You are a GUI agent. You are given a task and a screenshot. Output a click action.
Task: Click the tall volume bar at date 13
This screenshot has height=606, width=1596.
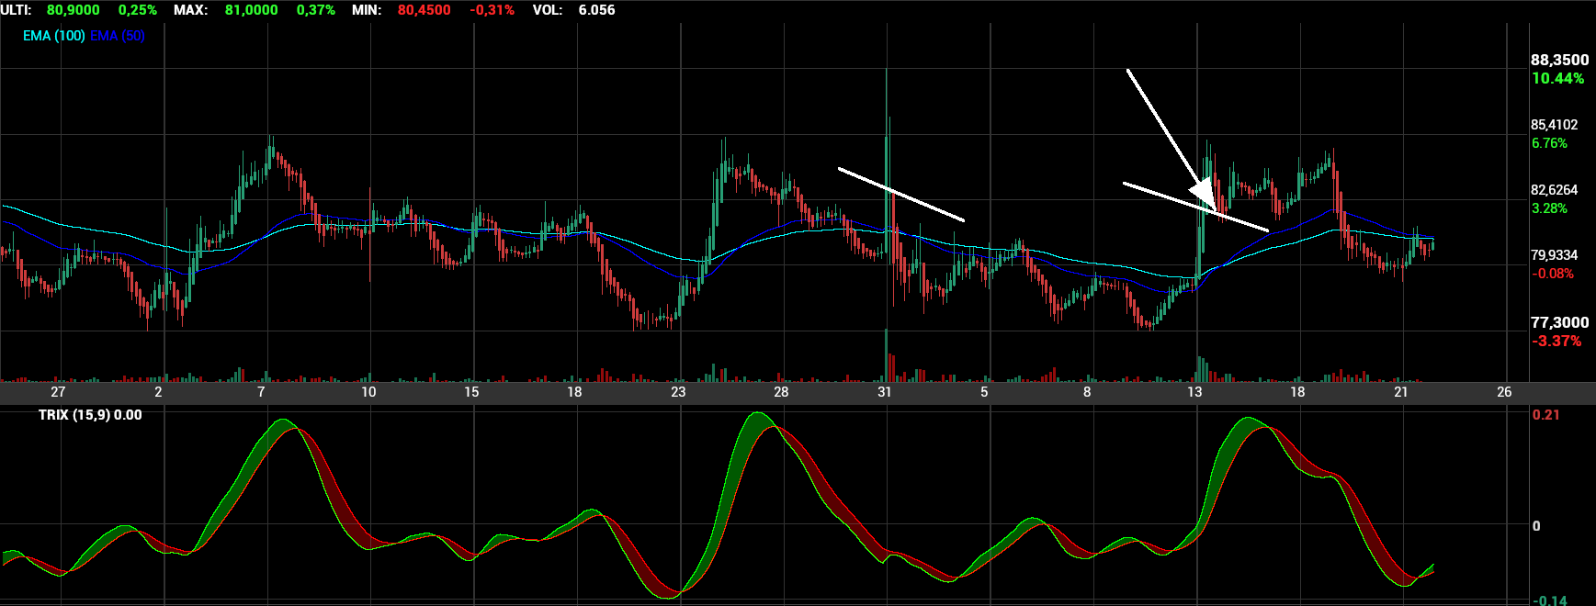point(1199,368)
